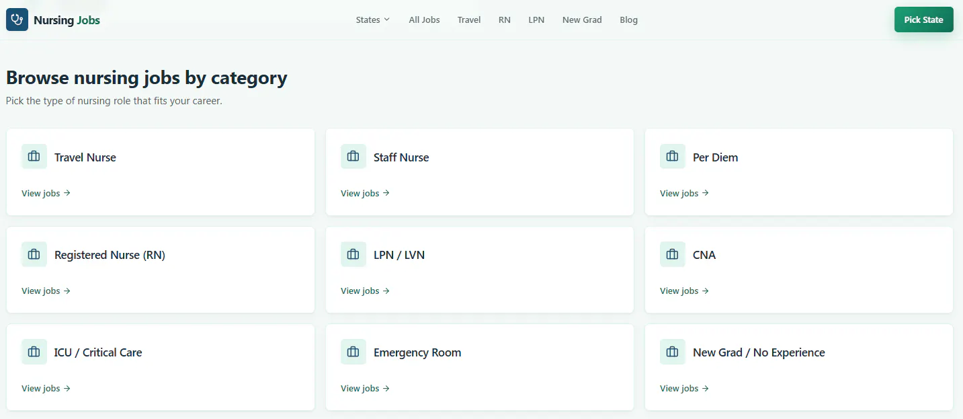
Task: Click the Browse nursing jobs by category heading
Action: coord(146,78)
